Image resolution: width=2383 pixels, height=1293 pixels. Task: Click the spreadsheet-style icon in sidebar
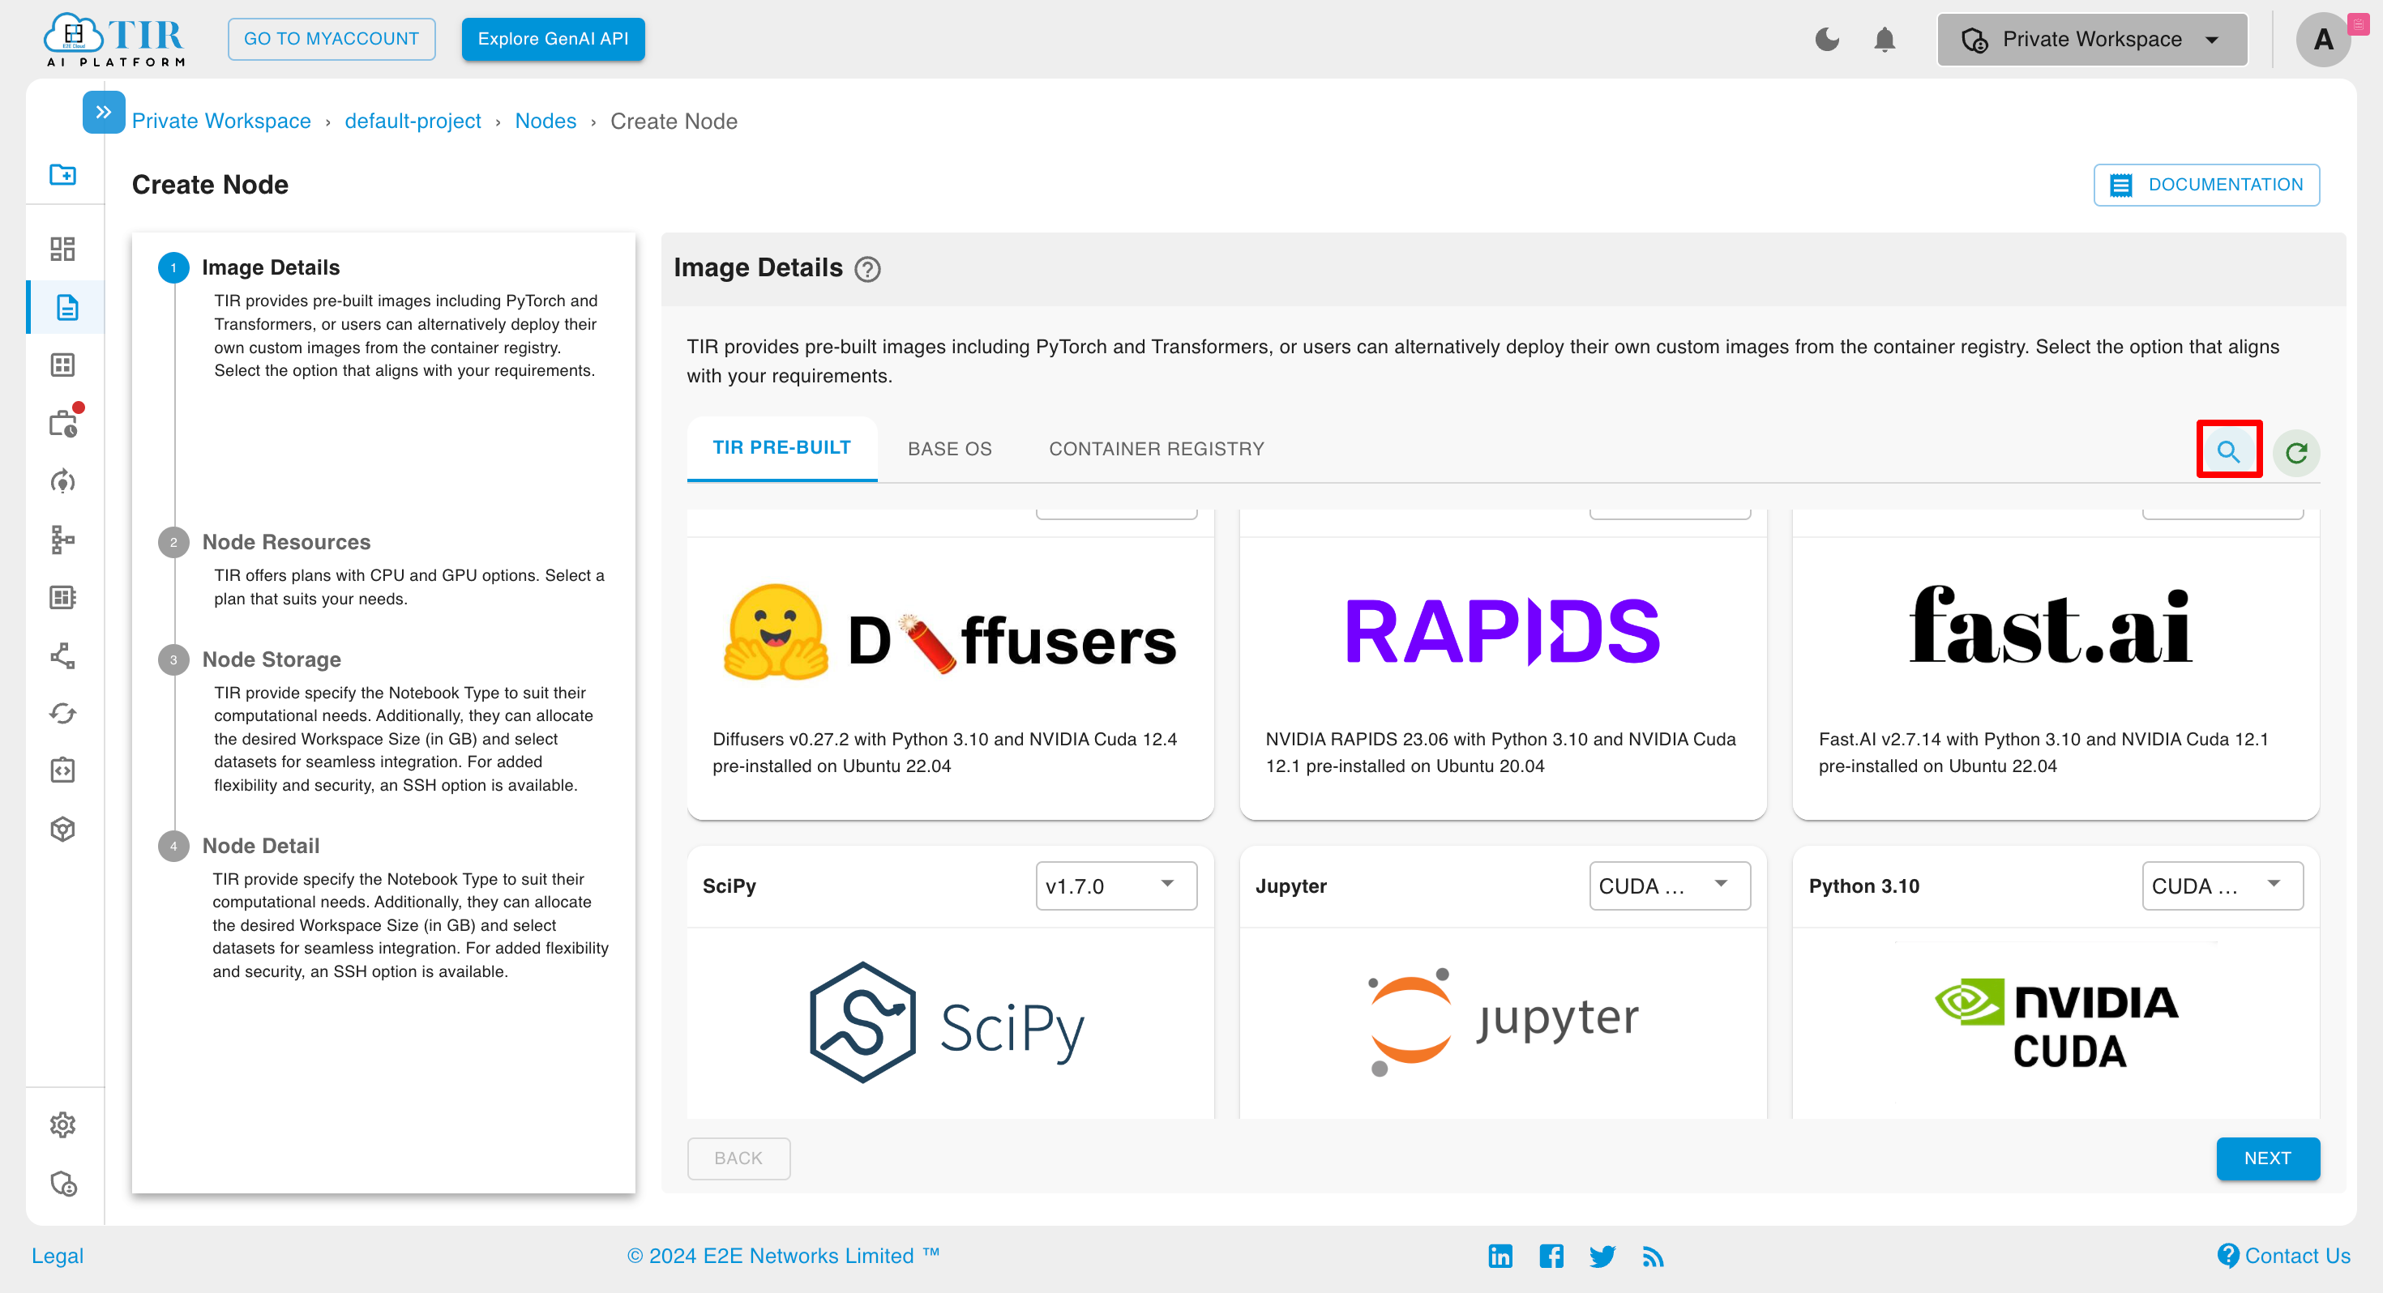pos(63,596)
